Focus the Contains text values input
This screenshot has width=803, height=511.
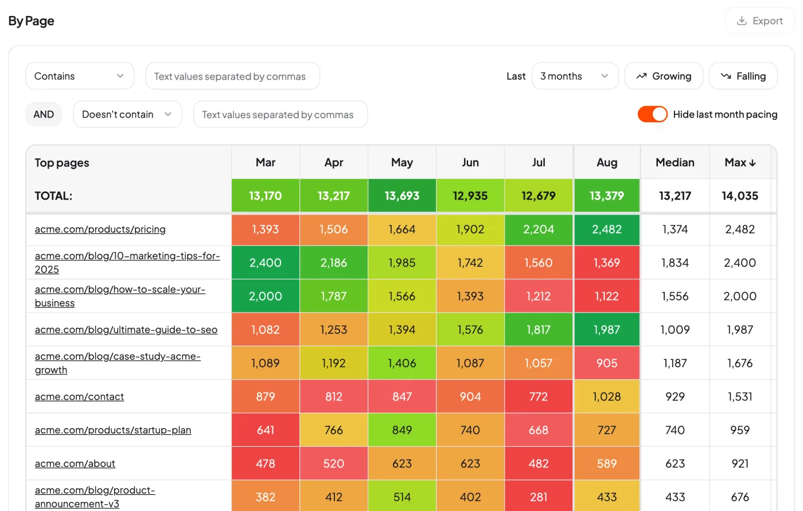coord(233,76)
